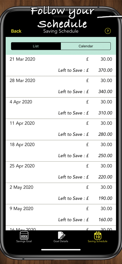The height and width of the screenshot is (264, 122).
Task: Select the 21 Mar 2020 schedule entry
Action: click(61, 65)
